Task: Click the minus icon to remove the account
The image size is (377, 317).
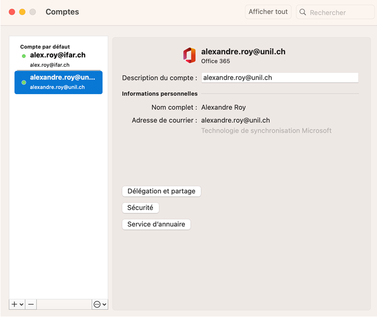Action: pyautogui.click(x=31, y=305)
